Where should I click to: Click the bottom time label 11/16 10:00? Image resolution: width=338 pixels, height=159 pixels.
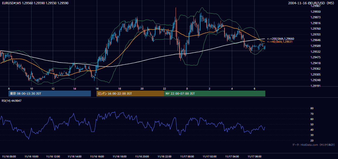(31, 156)
